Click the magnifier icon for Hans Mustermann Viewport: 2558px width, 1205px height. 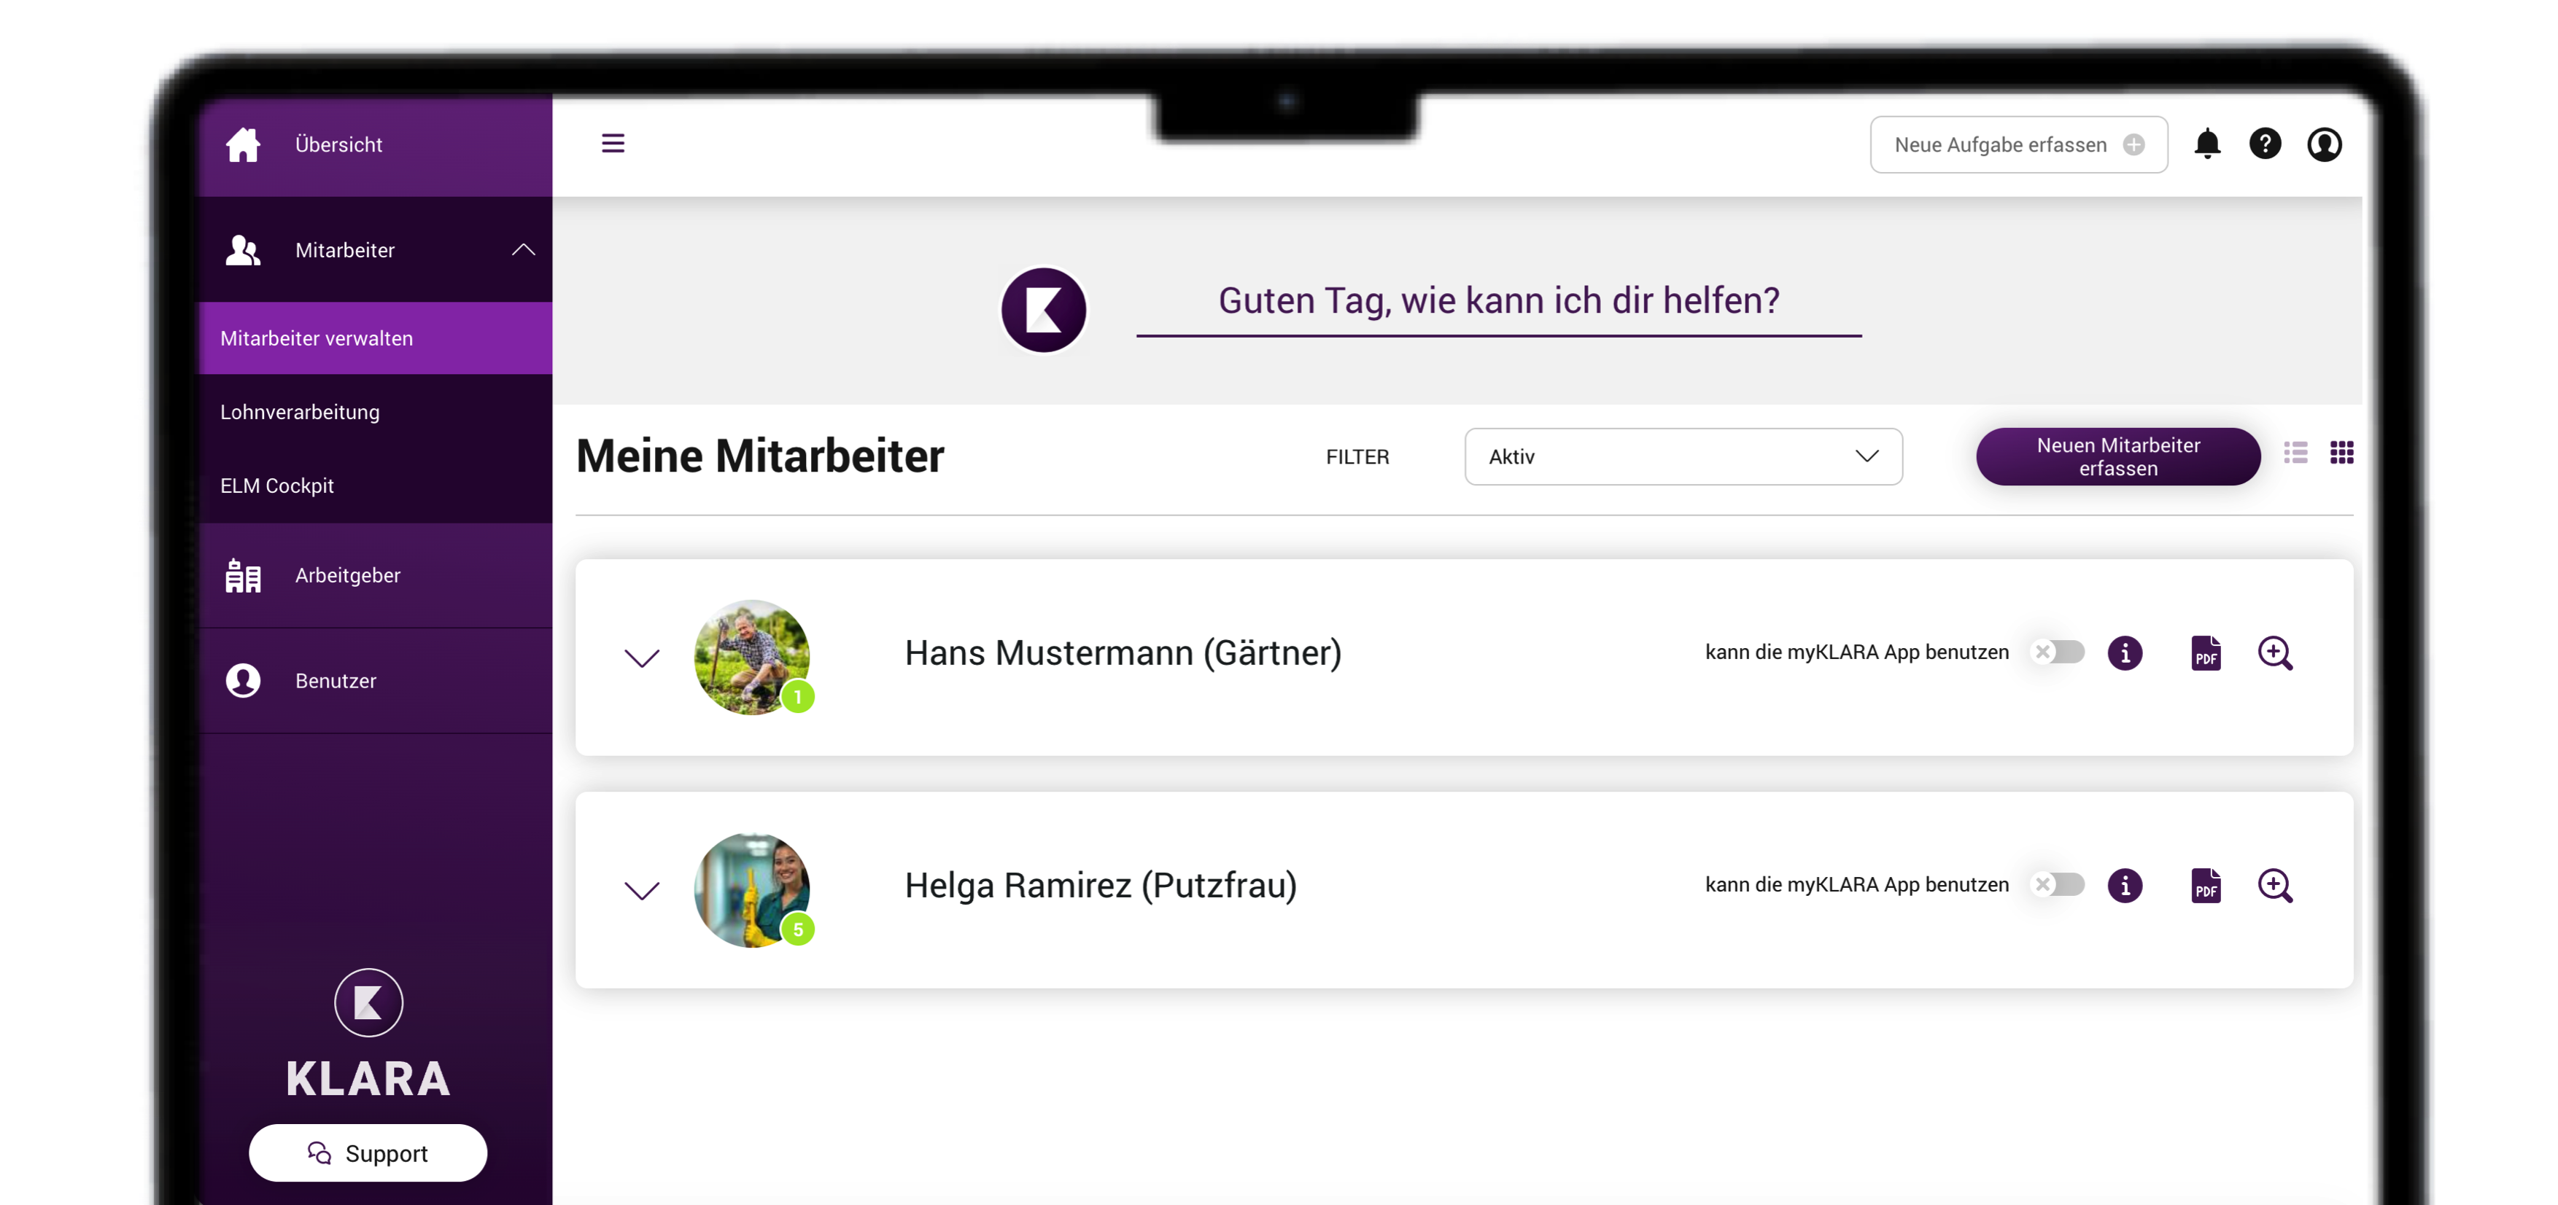point(2275,653)
